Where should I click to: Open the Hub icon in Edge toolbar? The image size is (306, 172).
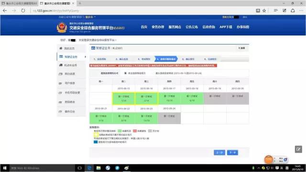275,11
